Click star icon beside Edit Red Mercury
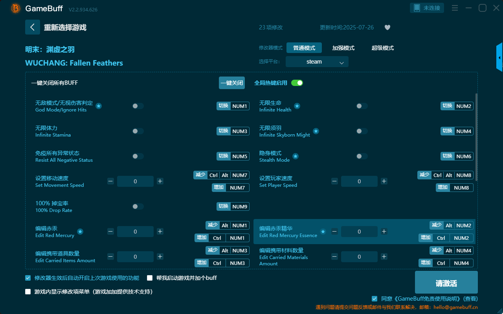 click(x=80, y=232)
